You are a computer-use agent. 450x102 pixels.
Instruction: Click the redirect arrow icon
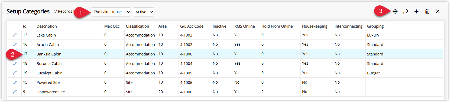coord(406,11)
